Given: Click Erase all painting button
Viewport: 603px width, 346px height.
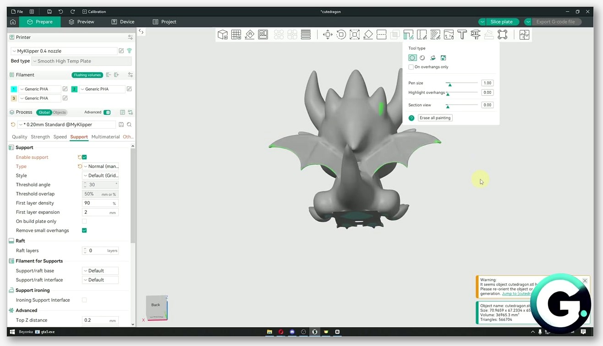Looking at the screenshot, I should [x=435, y=118].
